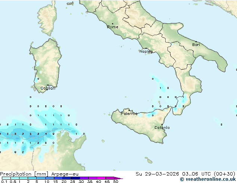Click the legend label '25'

tap(73, 182)
